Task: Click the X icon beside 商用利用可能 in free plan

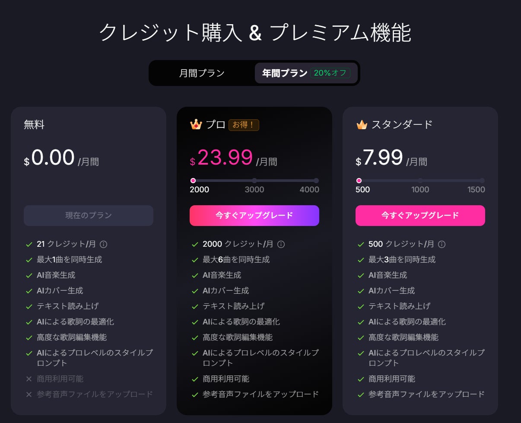Action: (29, 379)
